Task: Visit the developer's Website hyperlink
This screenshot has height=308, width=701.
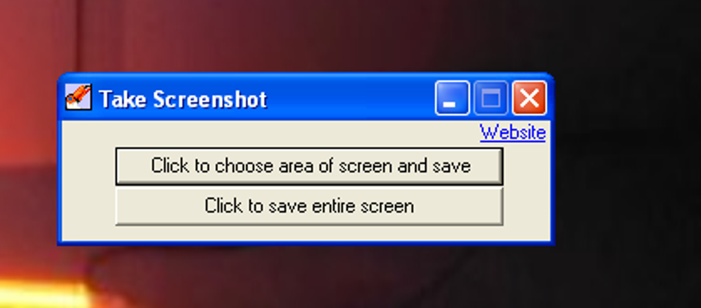Action: pyautogui.click(x=513, y=133)
